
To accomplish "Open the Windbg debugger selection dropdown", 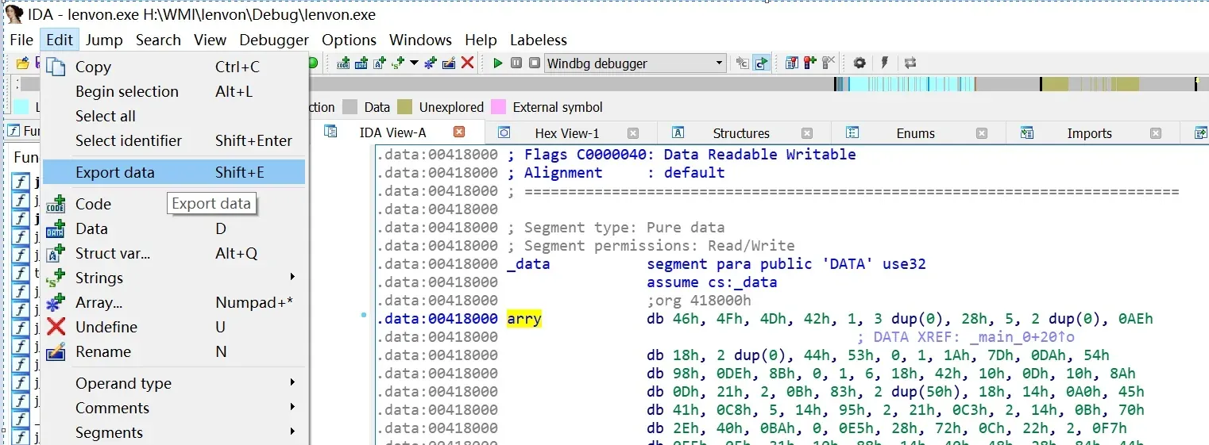I will click(x=635, y=63).
